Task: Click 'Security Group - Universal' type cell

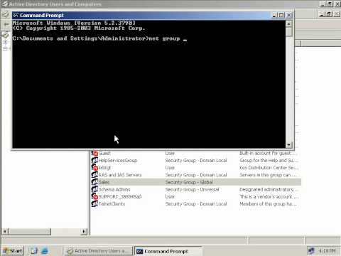Action: click(x=192, y=189)
